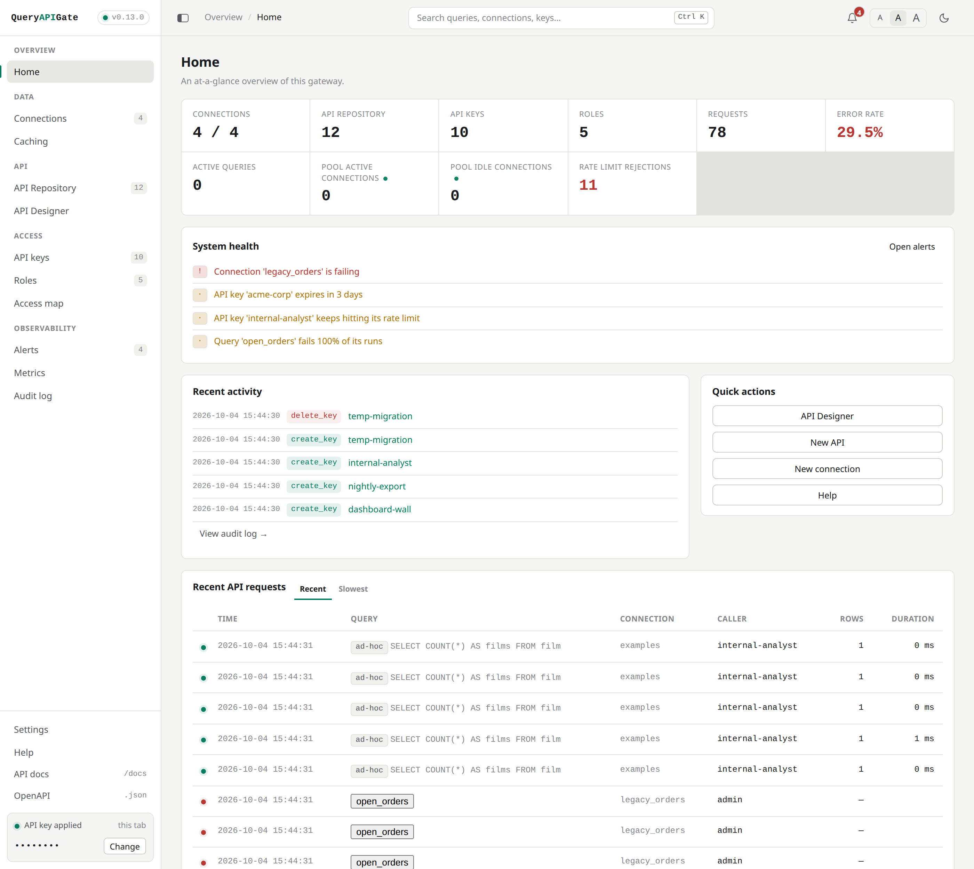Open temp-migration in the delete_key row

coord(380,416)
